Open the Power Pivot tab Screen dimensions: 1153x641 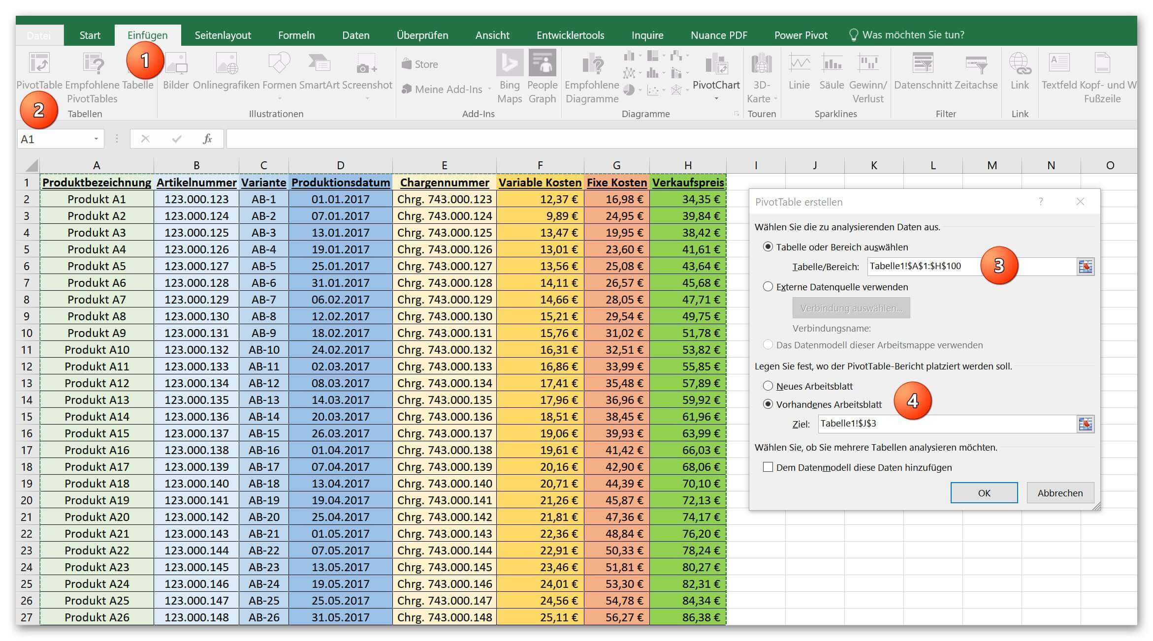coord(801,35)
